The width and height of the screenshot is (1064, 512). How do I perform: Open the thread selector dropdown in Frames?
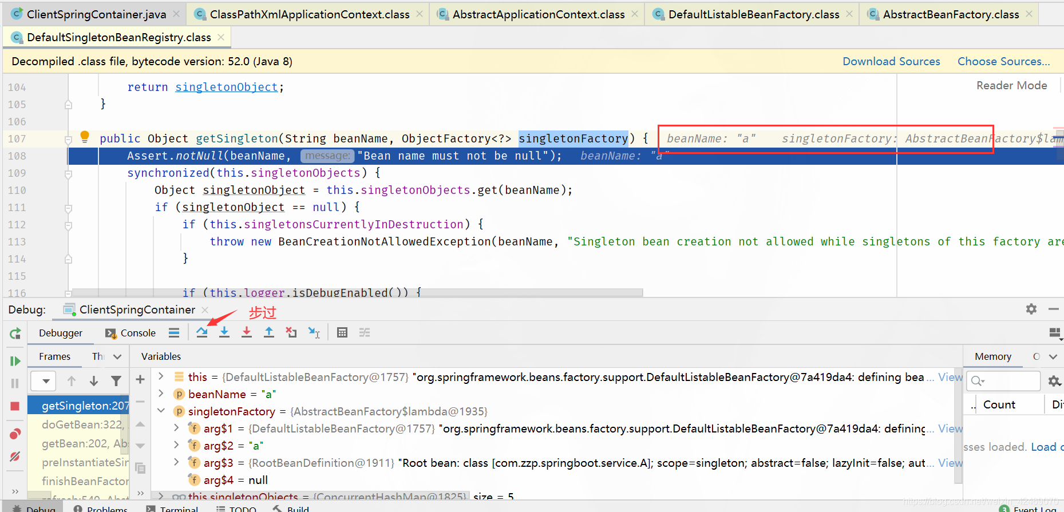click(42, 381)
